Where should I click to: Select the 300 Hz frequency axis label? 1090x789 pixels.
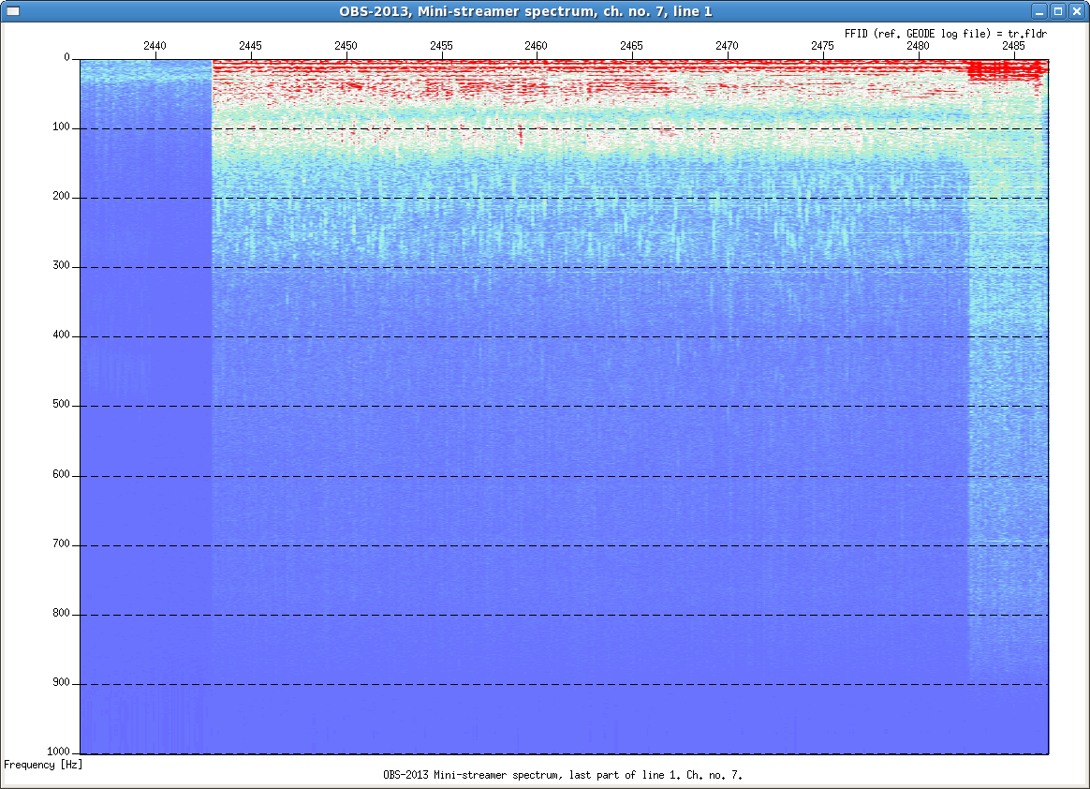pos(62,267)
